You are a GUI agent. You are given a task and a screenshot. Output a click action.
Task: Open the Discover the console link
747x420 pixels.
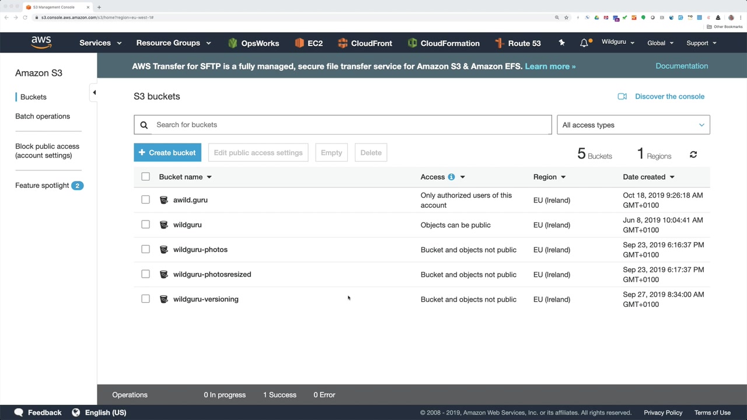669,96
